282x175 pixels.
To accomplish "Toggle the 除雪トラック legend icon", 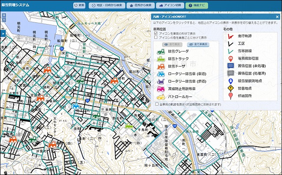I will tap(161, 59).
